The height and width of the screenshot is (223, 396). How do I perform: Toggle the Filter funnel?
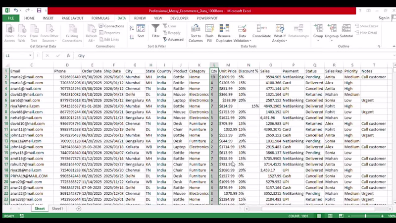click(x=155, y=31)
